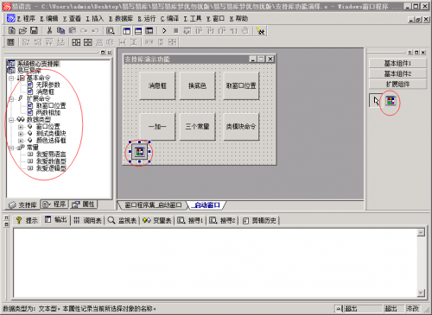Click the first layout toolbar icon
Viewport: 432px width, 315px height.
[10, 42]
